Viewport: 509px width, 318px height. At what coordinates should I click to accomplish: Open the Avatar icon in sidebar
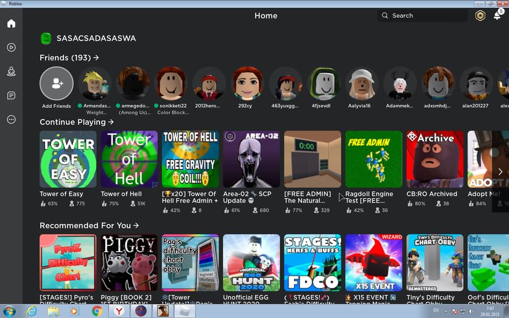[x=11, y=71]
